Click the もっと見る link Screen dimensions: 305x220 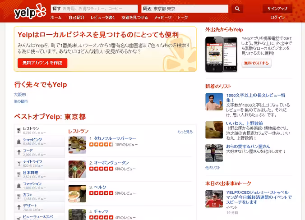tap(185, 132)
